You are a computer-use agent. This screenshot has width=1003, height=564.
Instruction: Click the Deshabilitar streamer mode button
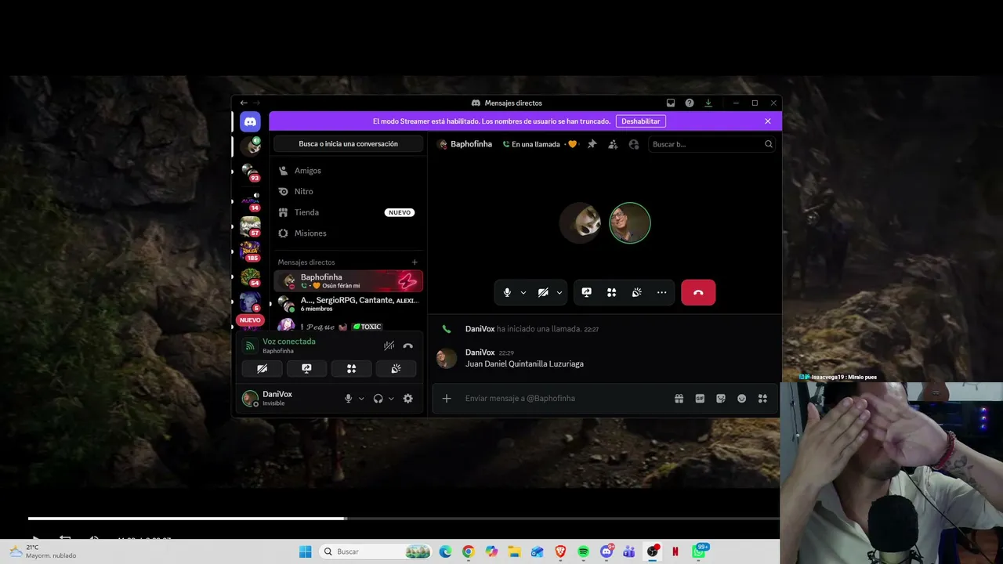(x=641, y=121)
